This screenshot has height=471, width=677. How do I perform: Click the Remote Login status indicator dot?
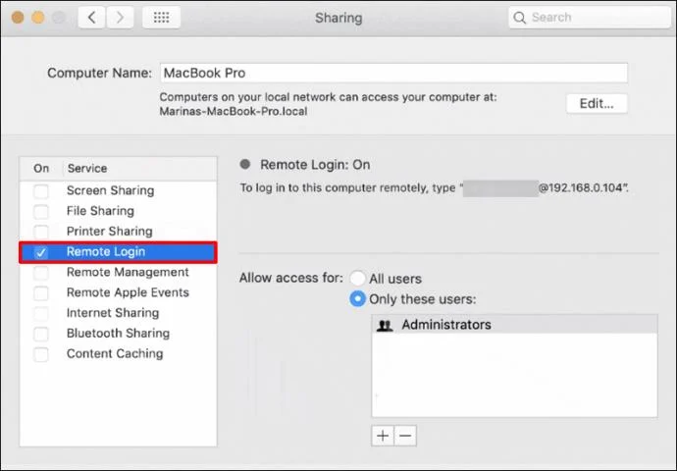(245, 164)
